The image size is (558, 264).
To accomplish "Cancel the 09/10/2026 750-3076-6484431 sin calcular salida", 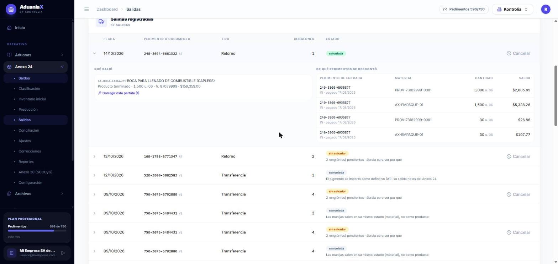I will pyautogui.click(x=518, y=232).
